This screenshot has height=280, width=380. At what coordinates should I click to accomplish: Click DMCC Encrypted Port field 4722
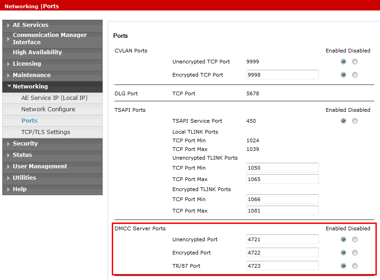(282, 253)
